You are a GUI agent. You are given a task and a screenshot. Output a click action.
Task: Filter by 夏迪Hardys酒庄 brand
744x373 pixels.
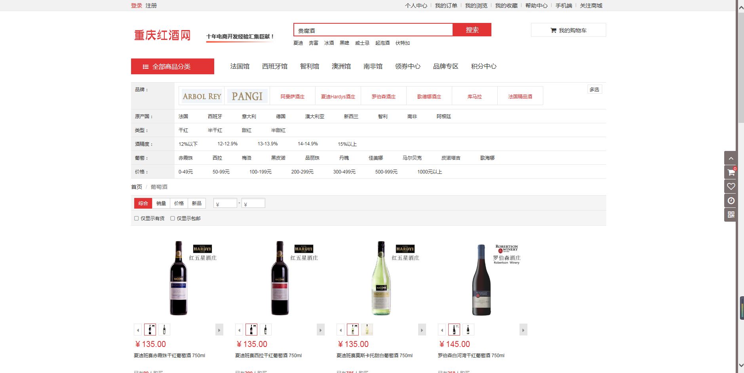tap(338, 96)
